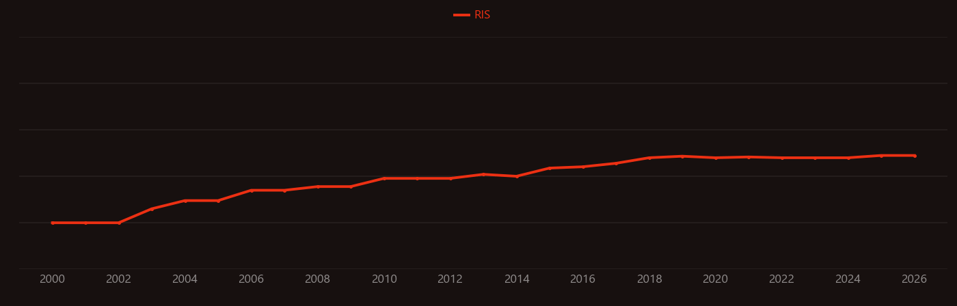Click the 2016 x-axis label
This screenshot has width=957, height=306.
coord(583,279)
